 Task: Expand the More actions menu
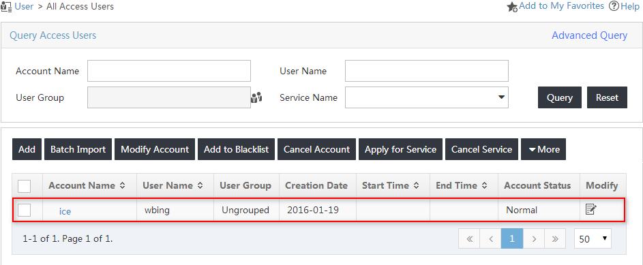543,149
